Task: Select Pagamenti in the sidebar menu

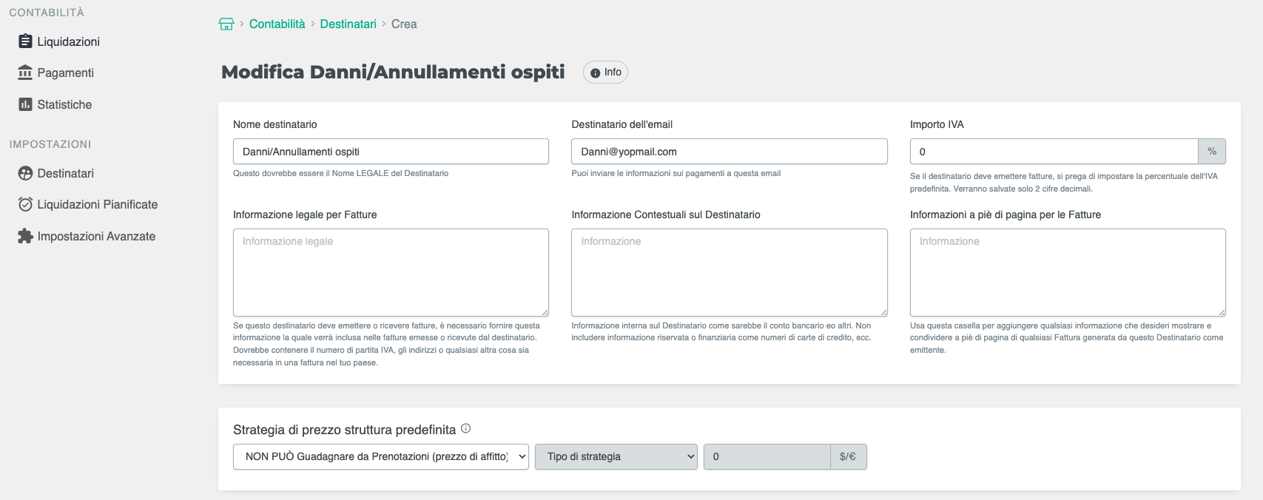Action: click(x=65, y=72)
